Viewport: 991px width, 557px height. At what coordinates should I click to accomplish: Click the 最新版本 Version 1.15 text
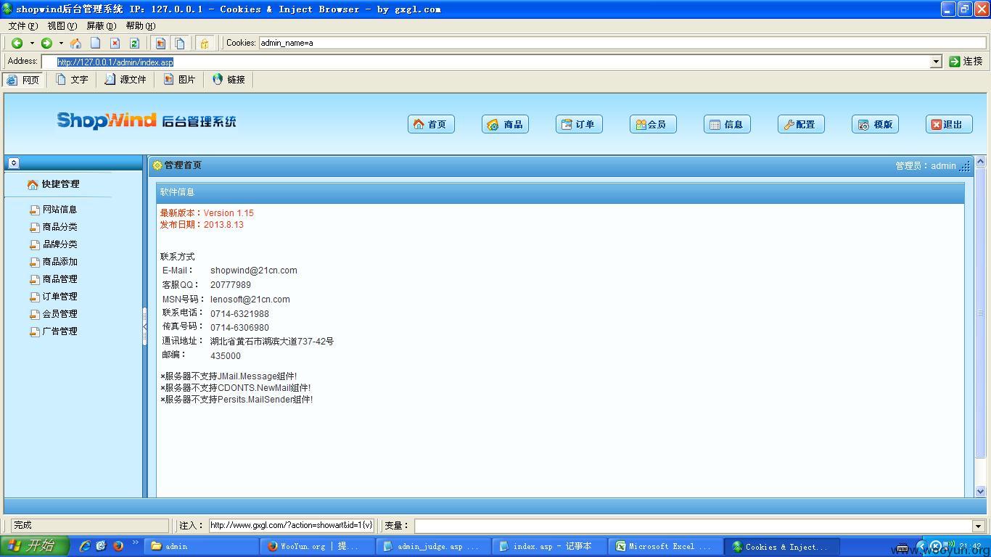[207, 213]
